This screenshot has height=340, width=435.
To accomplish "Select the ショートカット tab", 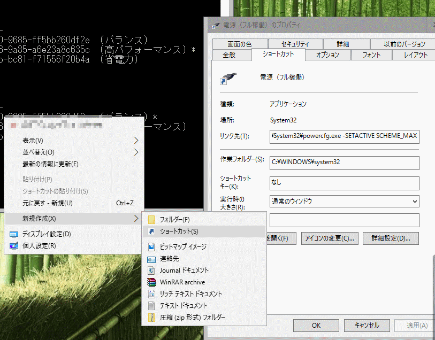I will 278,54.
